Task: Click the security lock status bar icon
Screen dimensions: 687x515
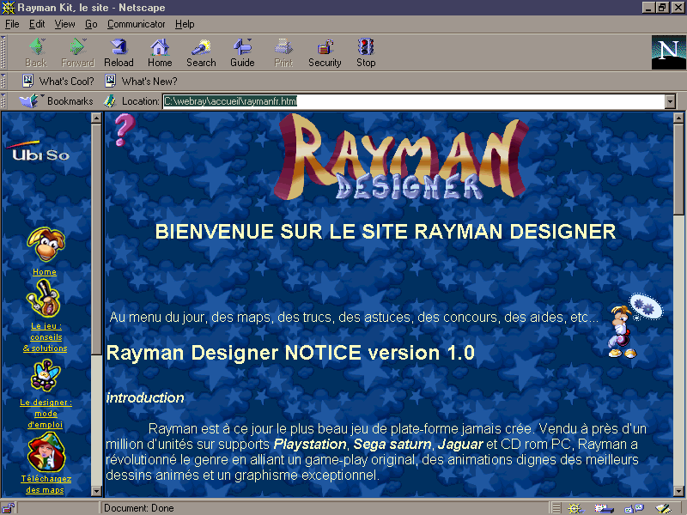Action: point(8,508)
